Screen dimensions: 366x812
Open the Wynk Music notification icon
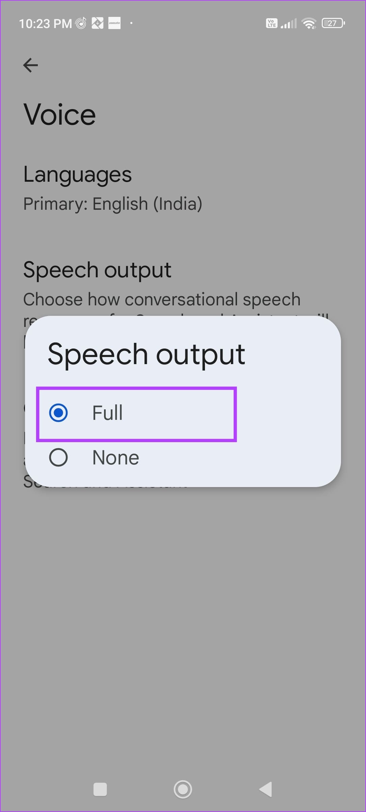click(80, 23)
